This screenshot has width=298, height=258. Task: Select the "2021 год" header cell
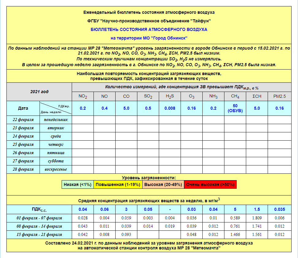click(39, 92)
